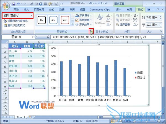
Task: Save the workbook from the quick access toolbar
Action: tap(14, 4)
